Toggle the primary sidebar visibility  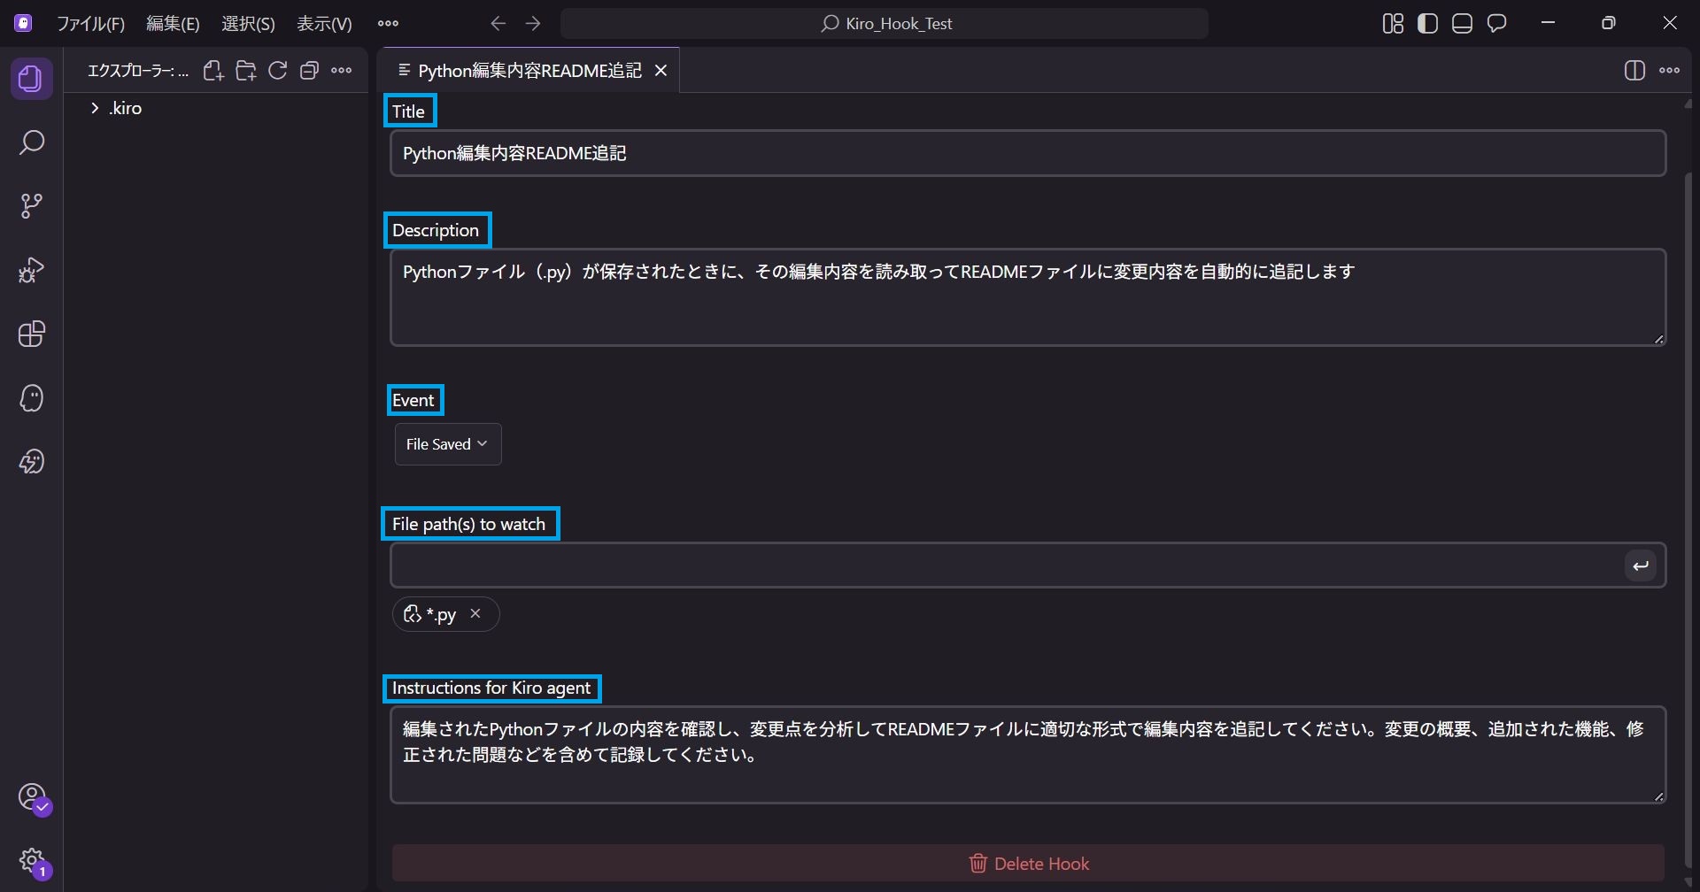tap(1427, 23)
